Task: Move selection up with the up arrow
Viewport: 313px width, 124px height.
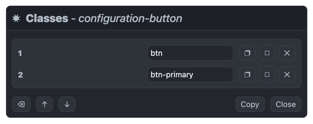Action: pyautogui.click(x=45, y=104)
